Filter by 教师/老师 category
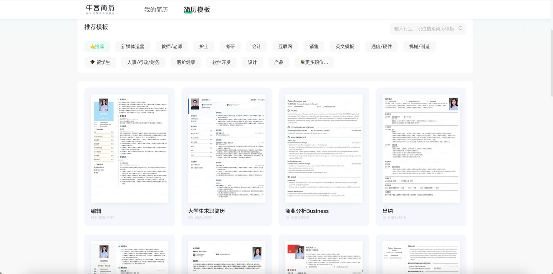This screenshot has height=274, width=553. pos(172,46)
